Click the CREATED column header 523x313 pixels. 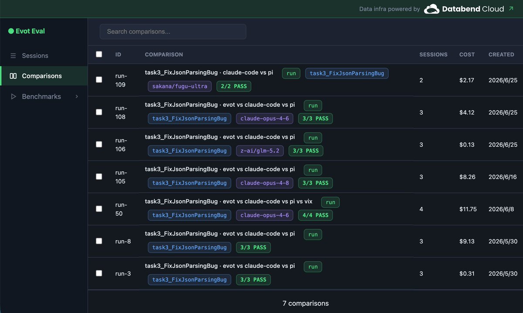click(x=501, y=54)
